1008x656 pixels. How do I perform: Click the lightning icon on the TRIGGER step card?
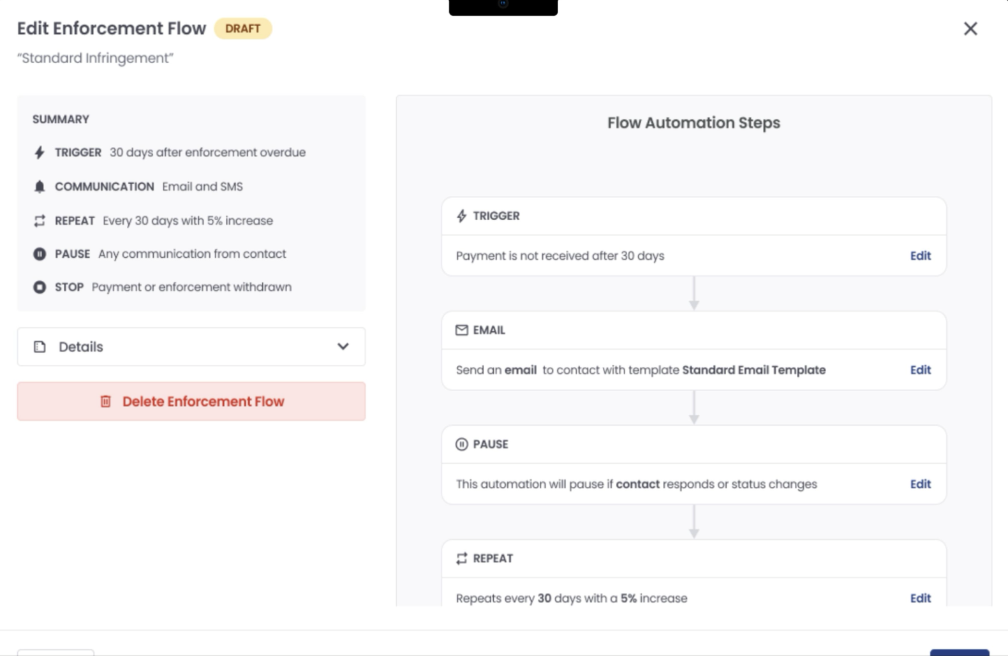tap(461, 216)
